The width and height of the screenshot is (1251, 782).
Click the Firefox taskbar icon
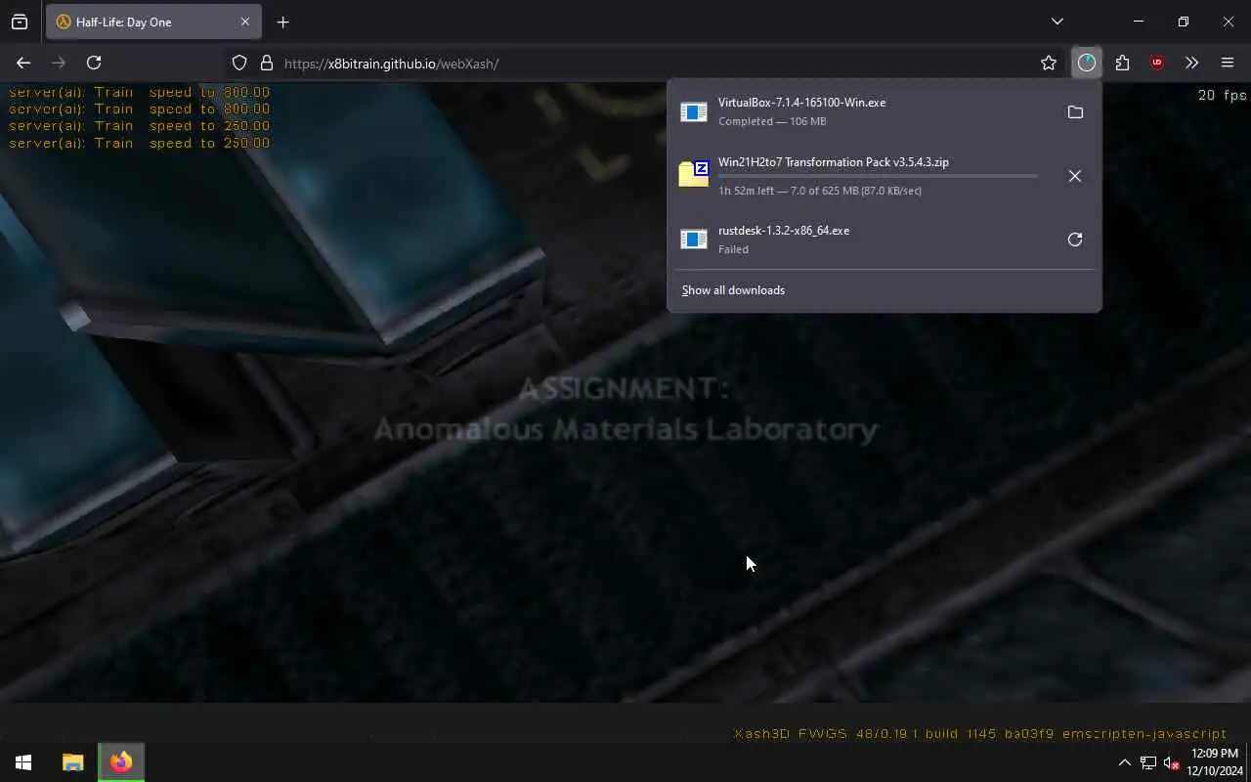pyautogui.click(x=121, y=762)
